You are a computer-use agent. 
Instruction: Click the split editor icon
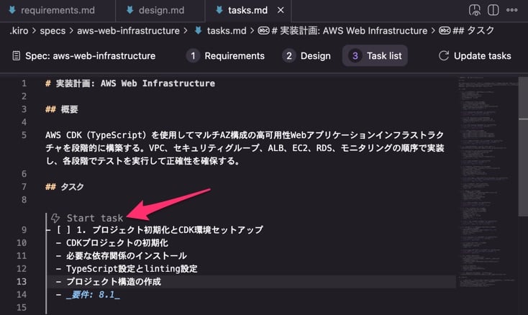pos(493,10)
